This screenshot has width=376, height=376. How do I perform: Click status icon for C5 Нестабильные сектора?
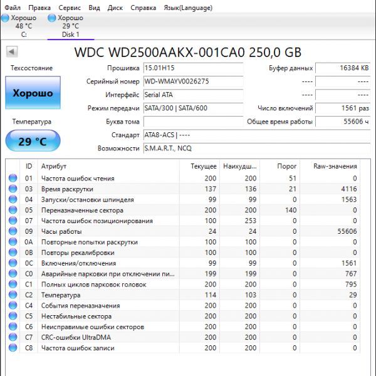13,316
